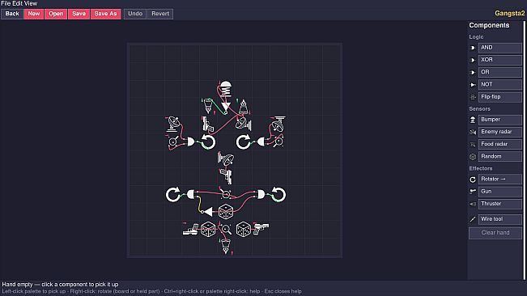Open the File menu
The width and height of the screenshot is (527, 296).
(6, 3)
